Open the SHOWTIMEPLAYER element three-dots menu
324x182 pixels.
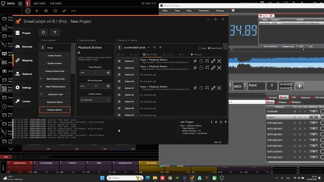pyautogui.click(x=119, y=48)
